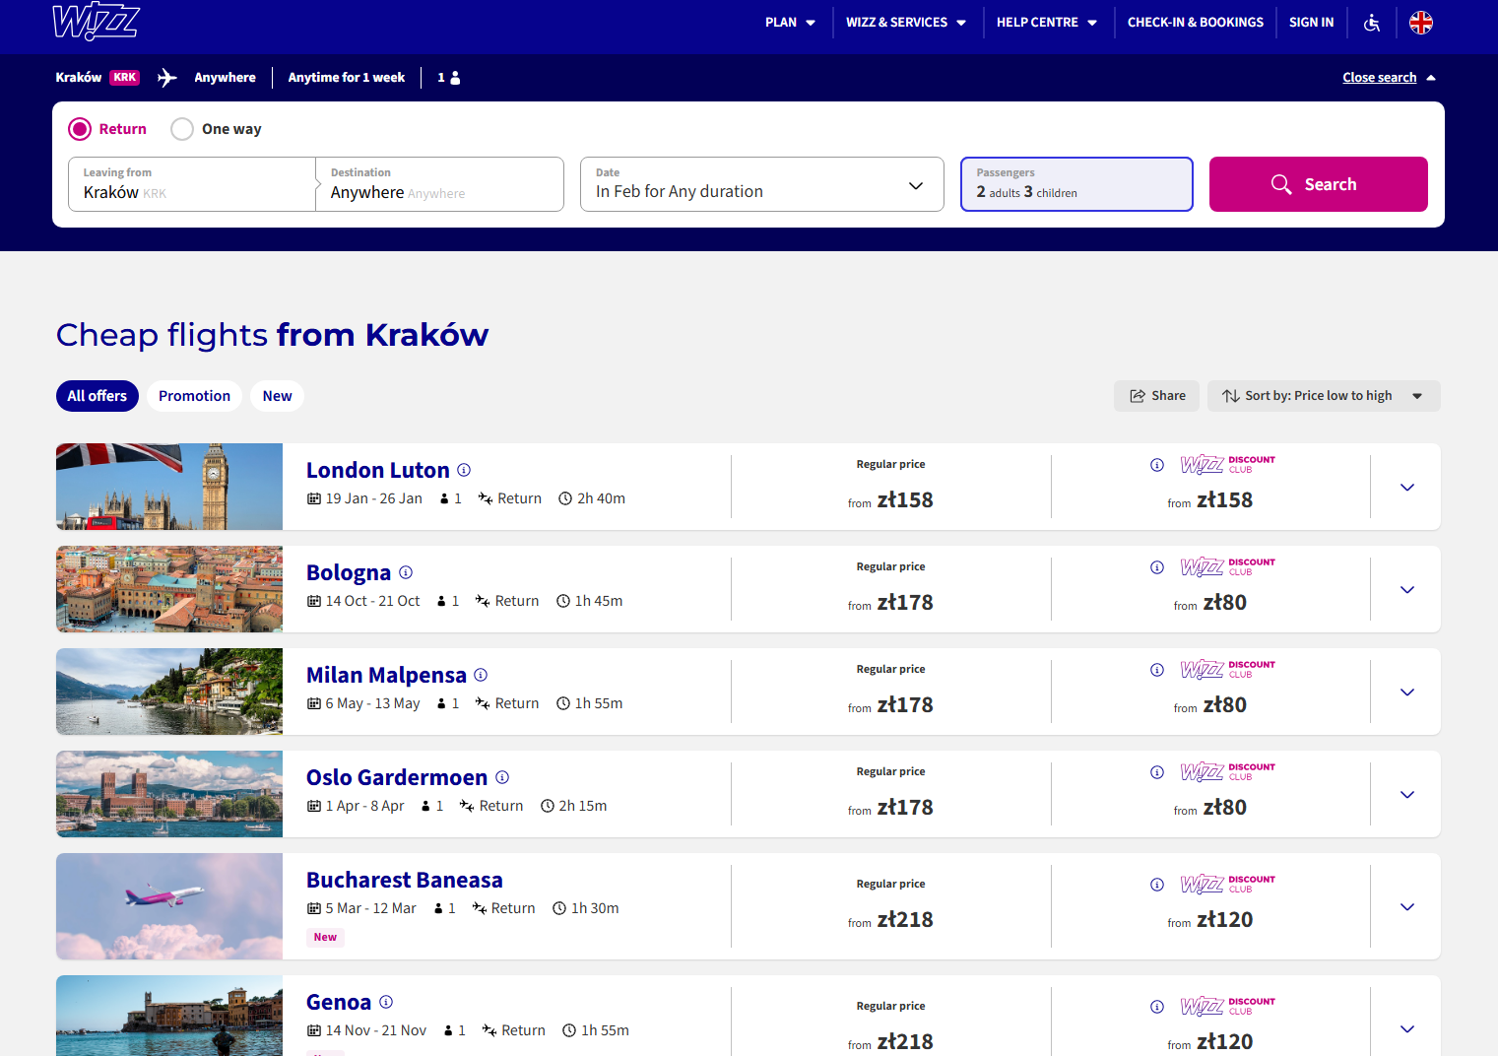Image resolution: width=1498 pixels, height=1056 pixels.
Task: Click the magenta Search button
Action: point(1319,184)
